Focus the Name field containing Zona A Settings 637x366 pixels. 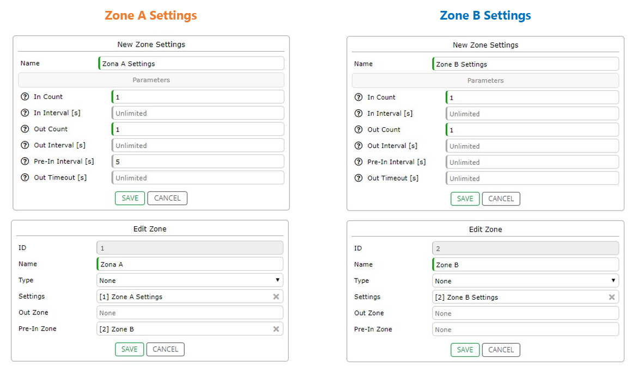191,63
